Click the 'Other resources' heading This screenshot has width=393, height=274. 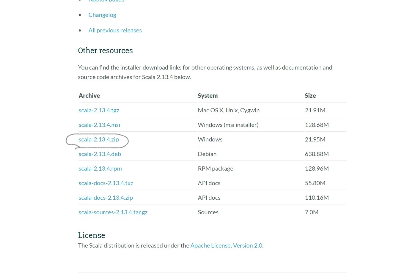[x=105, y=51]
